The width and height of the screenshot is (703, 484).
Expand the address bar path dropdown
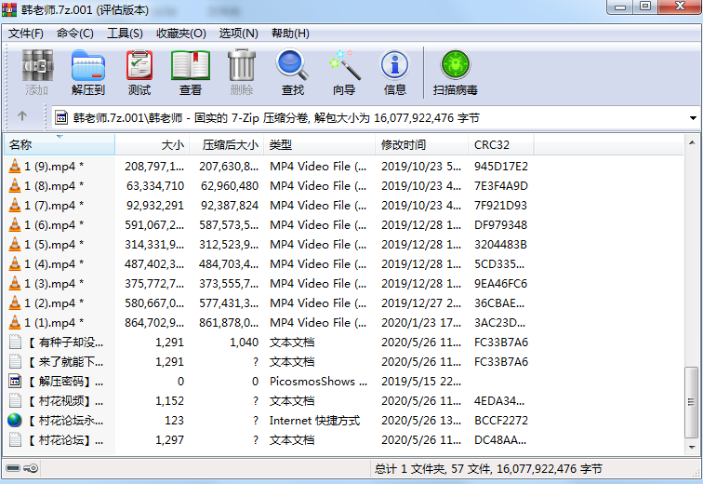[693, 119]
